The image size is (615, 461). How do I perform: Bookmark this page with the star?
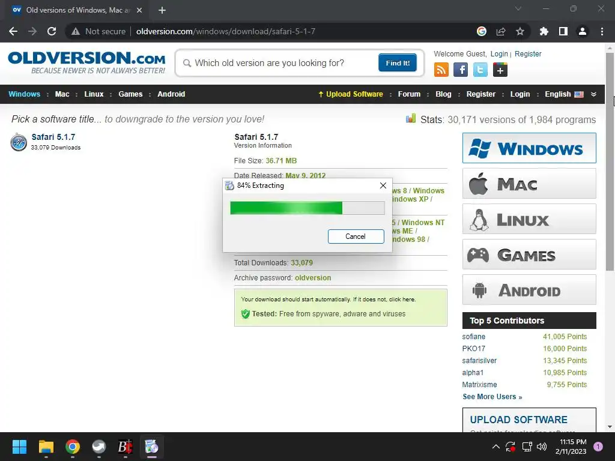[520, 31]
